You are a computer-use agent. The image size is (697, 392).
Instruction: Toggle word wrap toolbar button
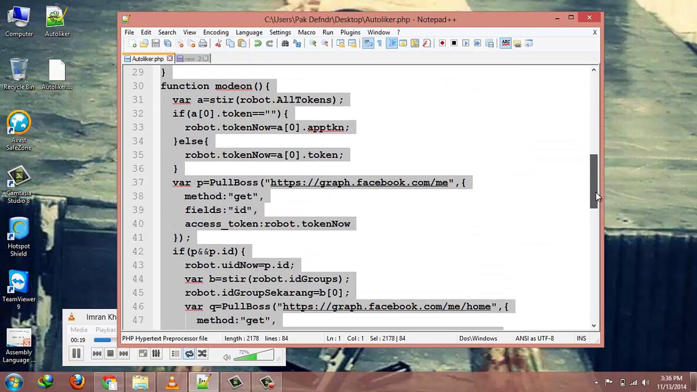(368, 43)
